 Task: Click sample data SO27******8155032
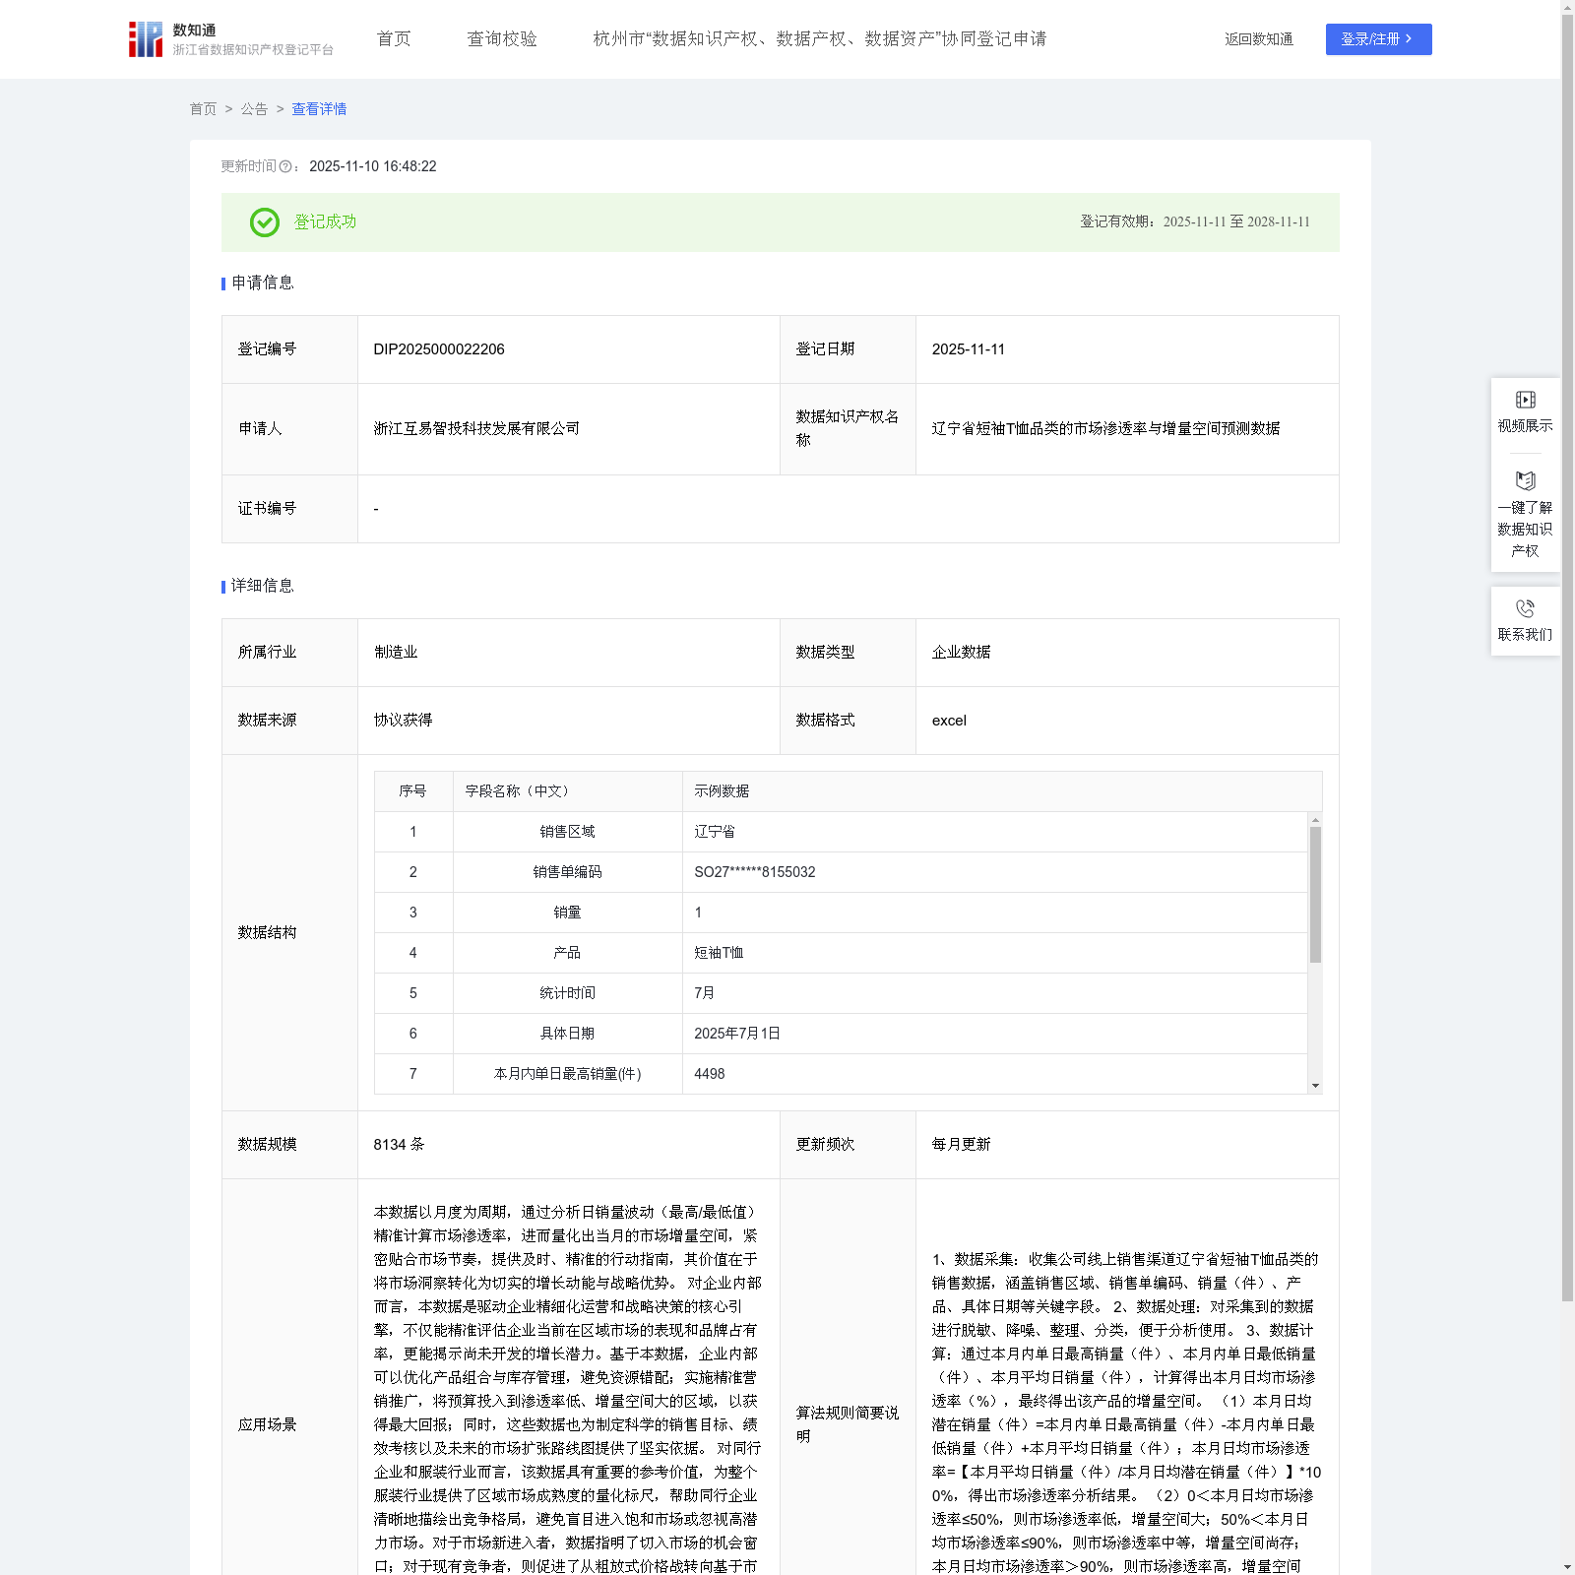point(755,872)
